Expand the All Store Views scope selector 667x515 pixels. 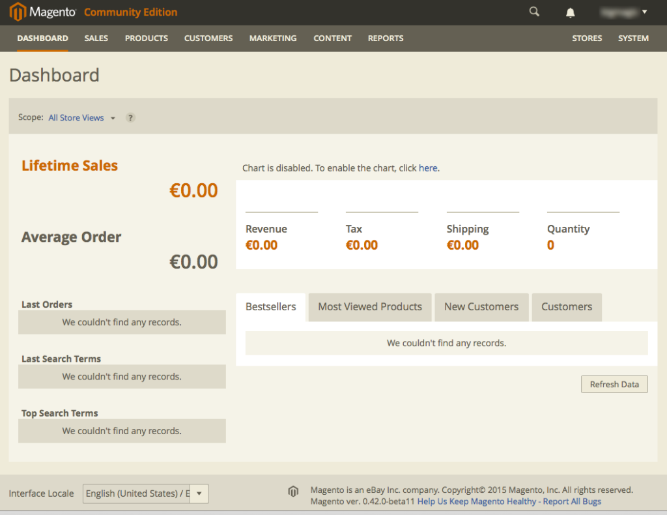81,117
